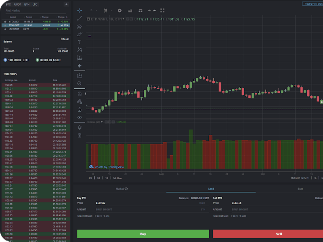Toggle the magnet mode icon

[x=80, y=94]
